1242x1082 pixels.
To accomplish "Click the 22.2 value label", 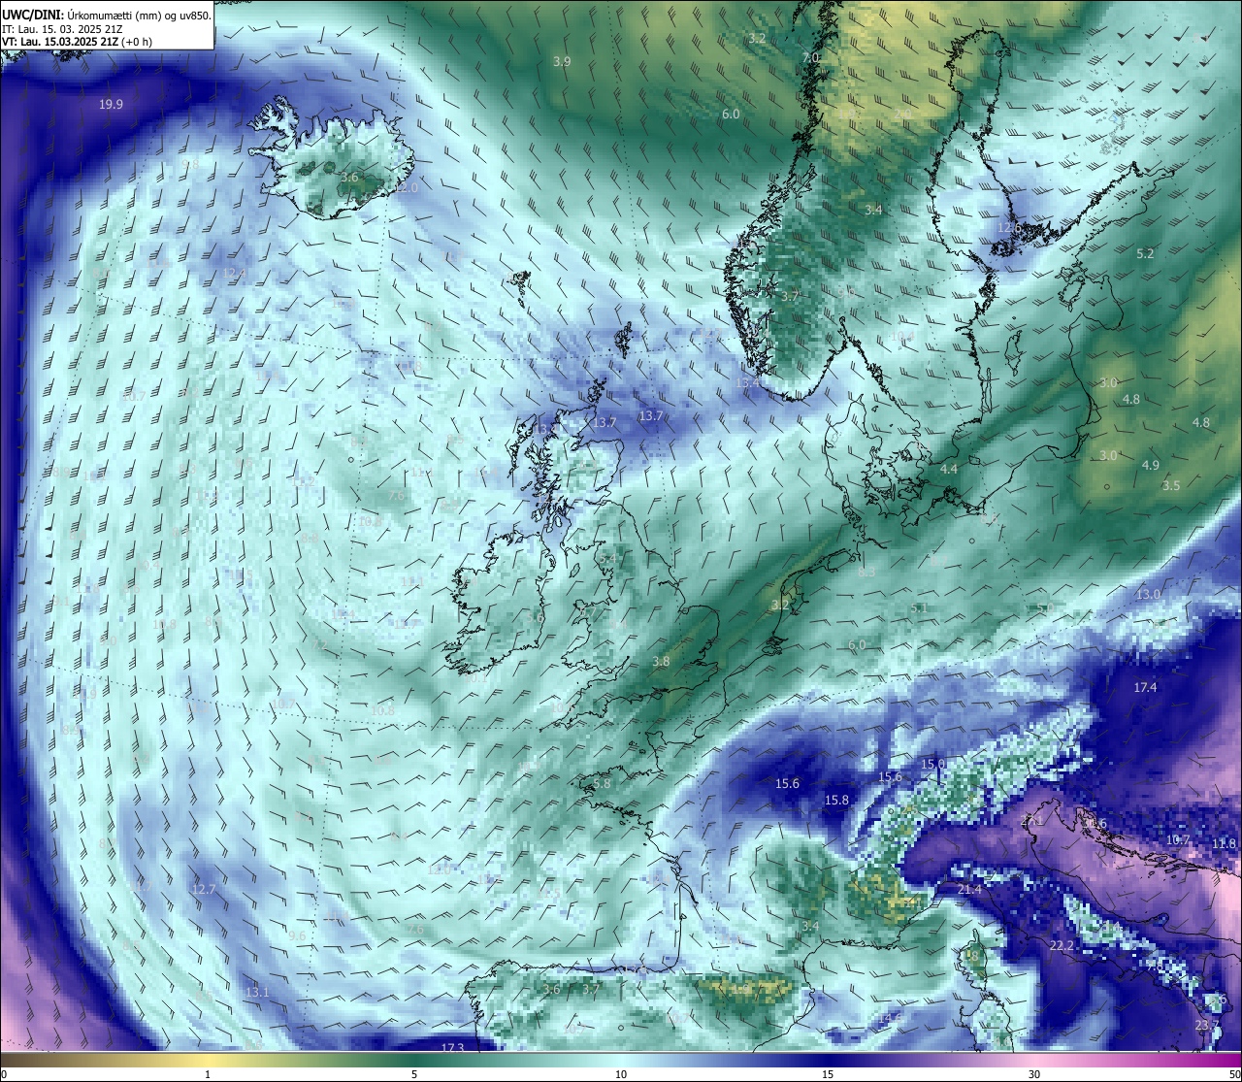I will pos(1062,945).
